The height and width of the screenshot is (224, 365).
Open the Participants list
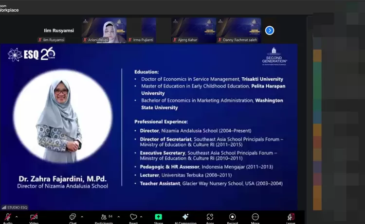[104, 219]
